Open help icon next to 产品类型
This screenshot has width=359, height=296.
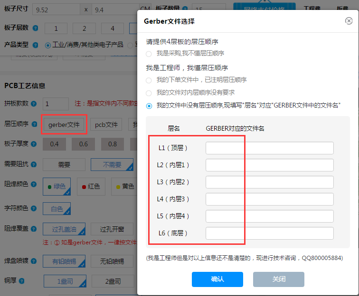[35, 45]
